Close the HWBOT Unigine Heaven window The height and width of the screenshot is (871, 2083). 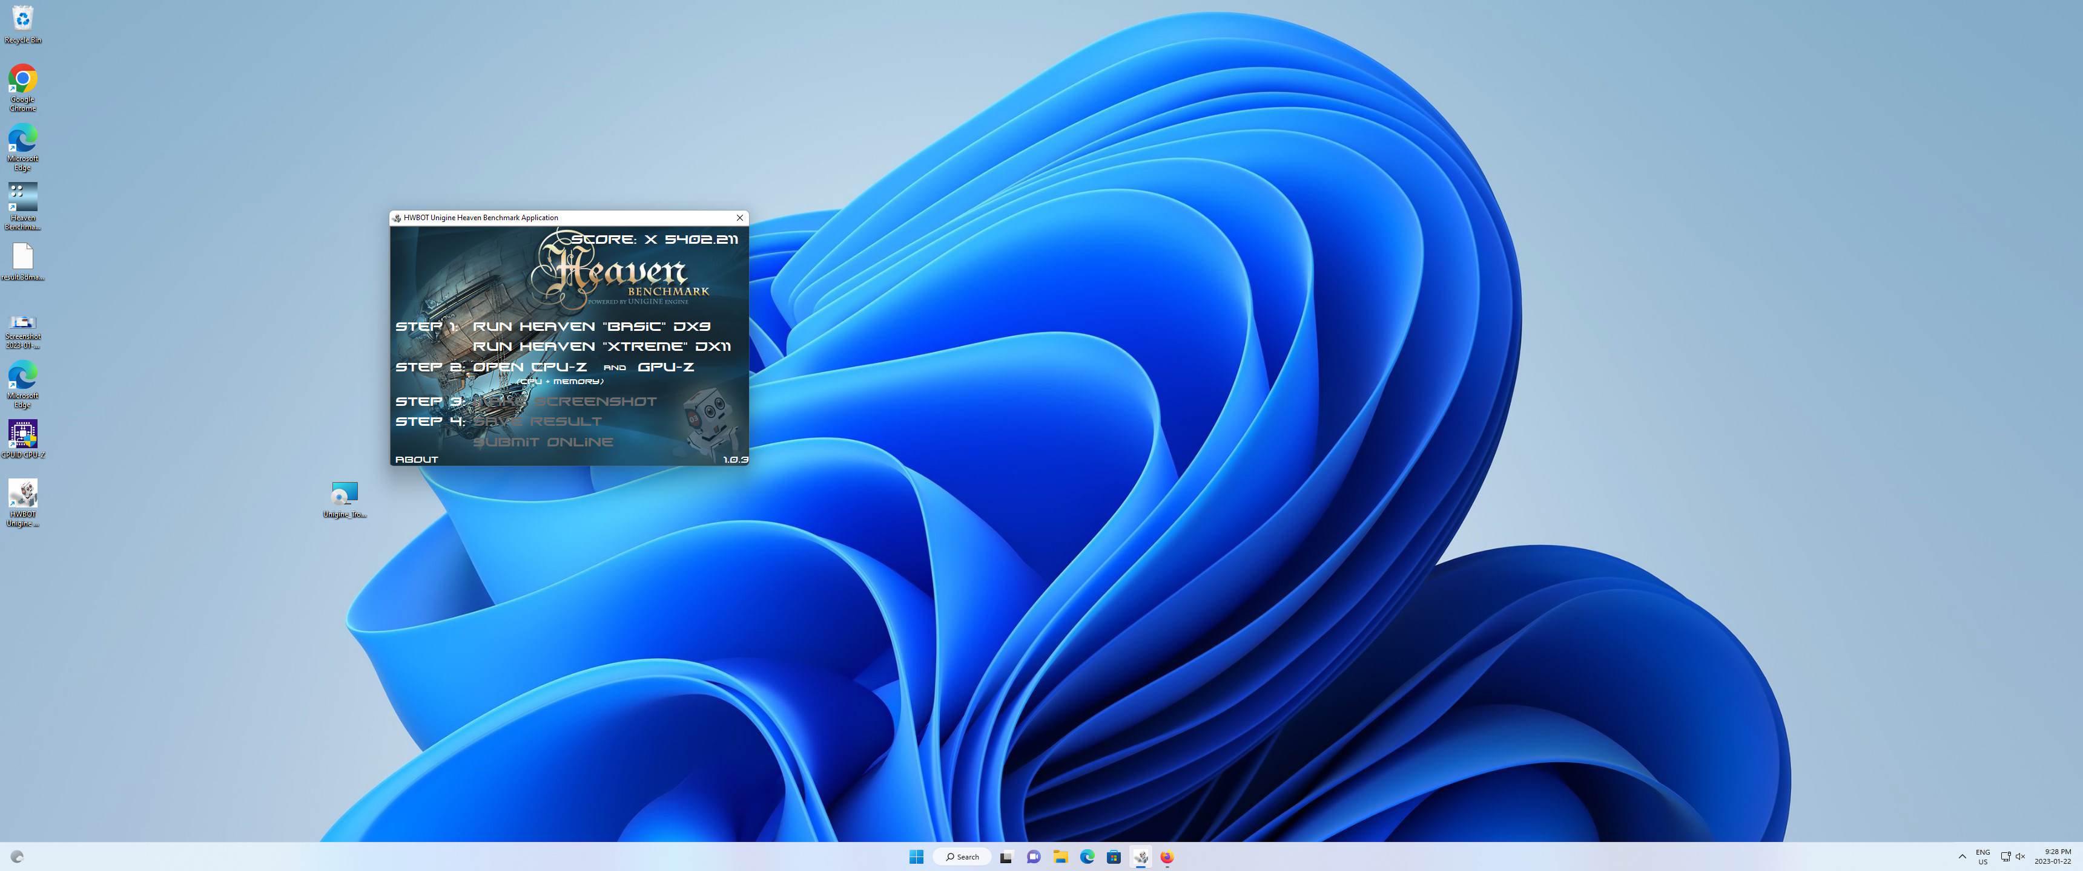point(739,217)
